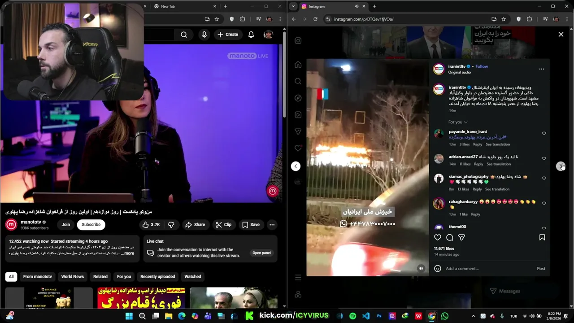Bookmark YouTube page with star icon
The image size is (574, 323).
pyautogui.click(x=217, y=19)
